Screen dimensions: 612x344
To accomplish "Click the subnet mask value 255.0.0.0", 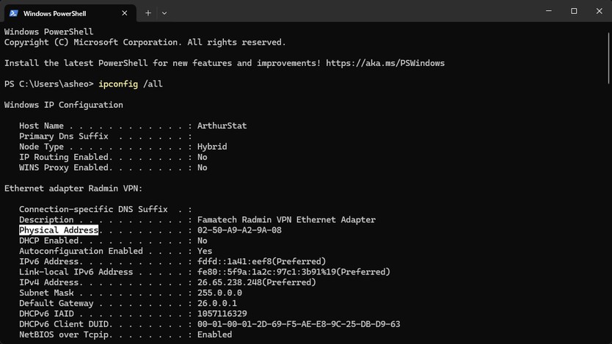I will (x=219, y=293).
